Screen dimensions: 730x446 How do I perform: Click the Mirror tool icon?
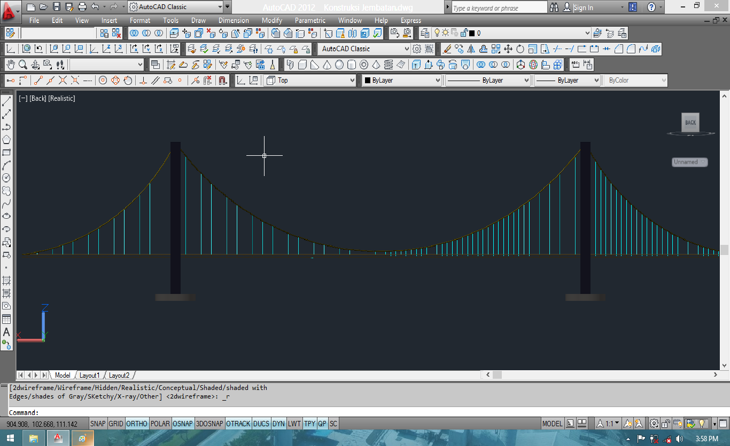click(x=471, y=49)
